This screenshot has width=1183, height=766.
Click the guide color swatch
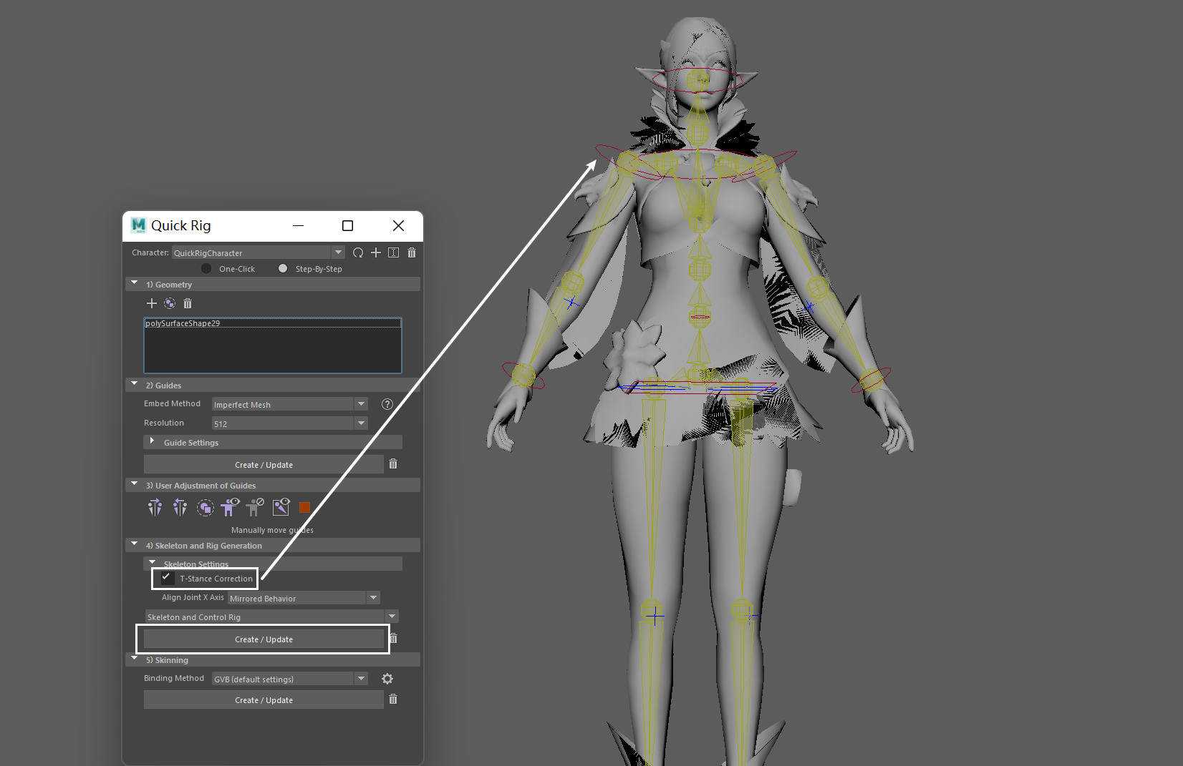click(x=304, y=507)
